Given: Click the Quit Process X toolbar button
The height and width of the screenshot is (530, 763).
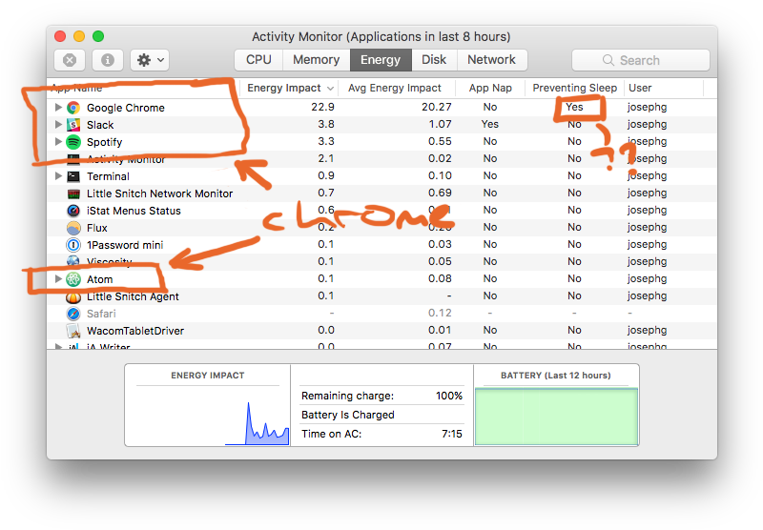Looking at the screenshot, I should [x=70, y=60].
